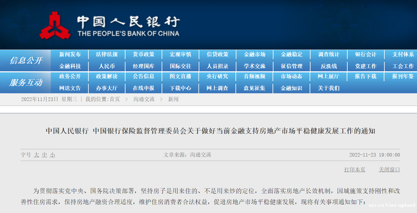417x213 pixels.
Task: Open 信贷政策 navigation link
Action: point(218,54)
